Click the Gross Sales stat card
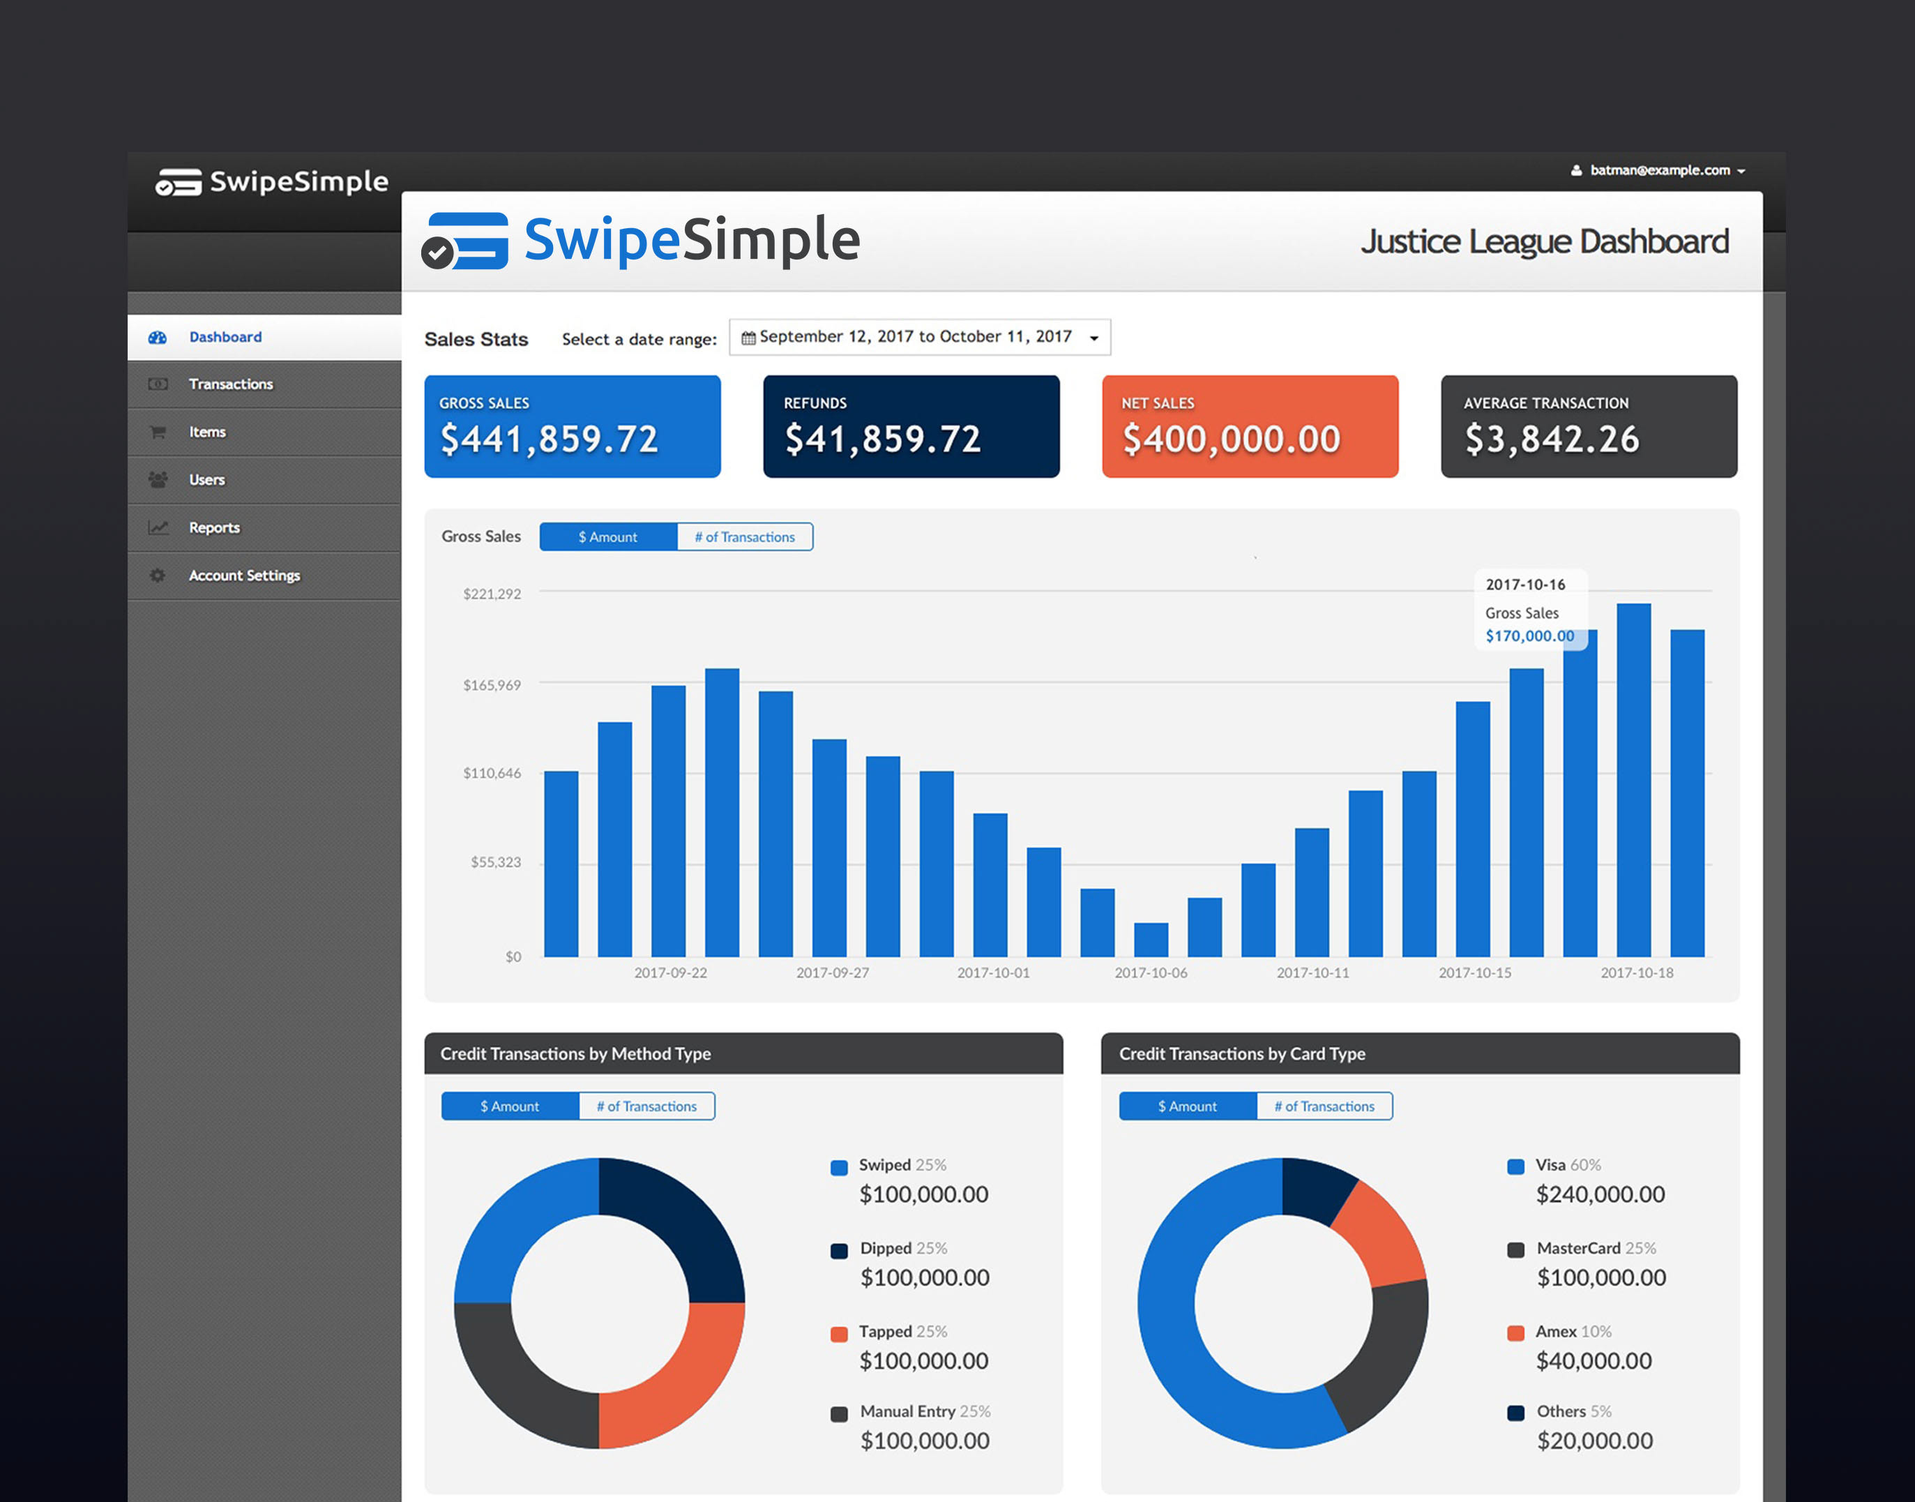The width and height of the screenshot is (1915, 1502). pyautogui.click(x=572, y=426)
